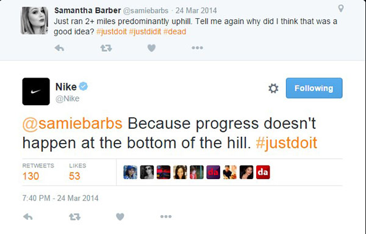Open the red 'da' liker avatar

click(x=263, y=172)
